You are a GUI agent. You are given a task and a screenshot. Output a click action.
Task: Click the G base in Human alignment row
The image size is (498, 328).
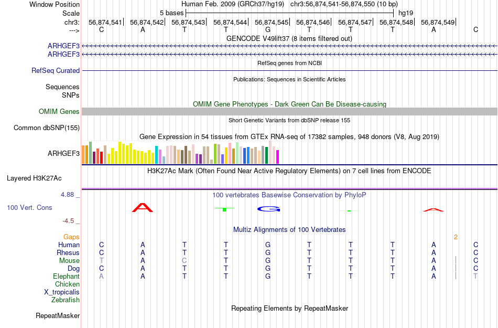pos(268,245)
